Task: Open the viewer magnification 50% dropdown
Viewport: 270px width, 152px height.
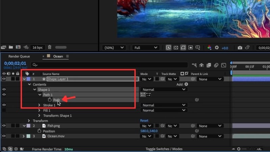Action: coord(114,48)
